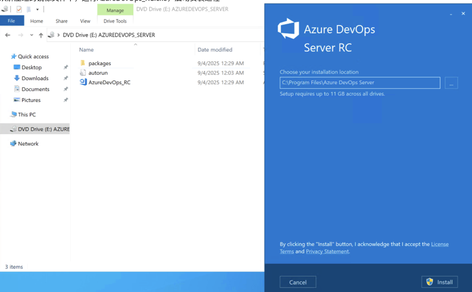Click packages date 9/4/2025 12:29 AM

point(221,63)
